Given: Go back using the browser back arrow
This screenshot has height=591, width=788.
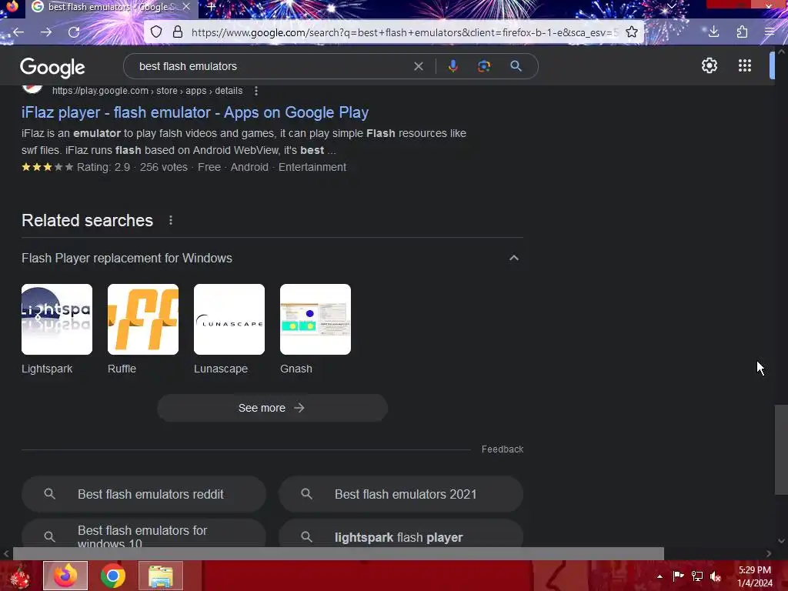Looking at the screenshot, I should click(18, 32).
